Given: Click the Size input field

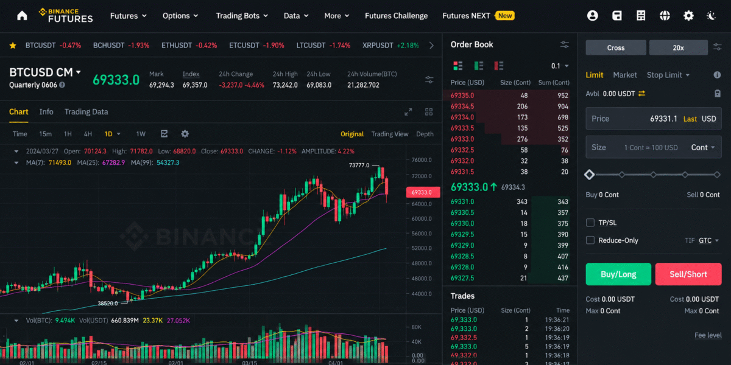Looking at the screenshot, I should point(654,147).
